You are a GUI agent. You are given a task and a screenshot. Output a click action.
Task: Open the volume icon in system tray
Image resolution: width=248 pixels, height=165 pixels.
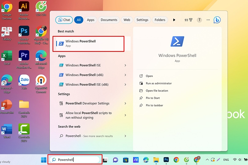coord(240,160)
